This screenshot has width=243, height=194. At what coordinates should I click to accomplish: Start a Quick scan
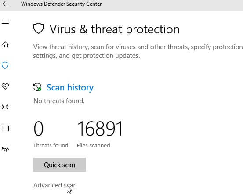click(60, 165)
